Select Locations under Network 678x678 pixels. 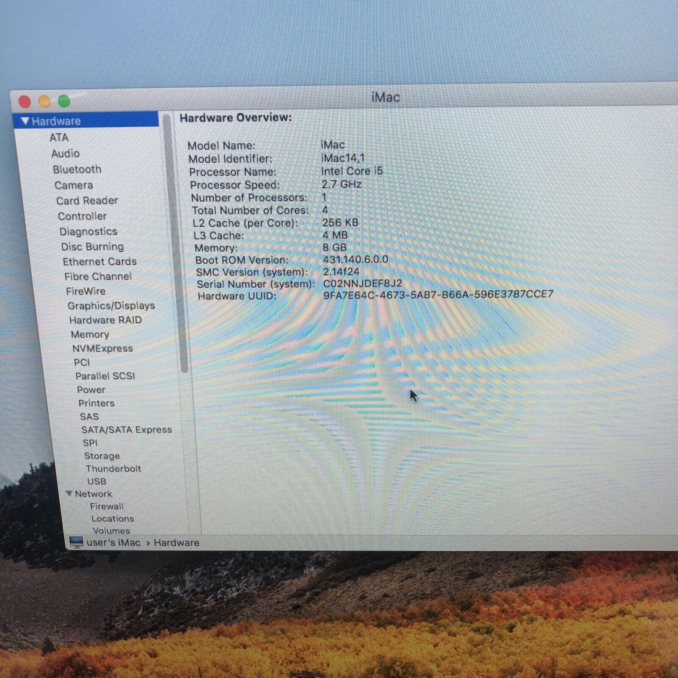(113, 519)
